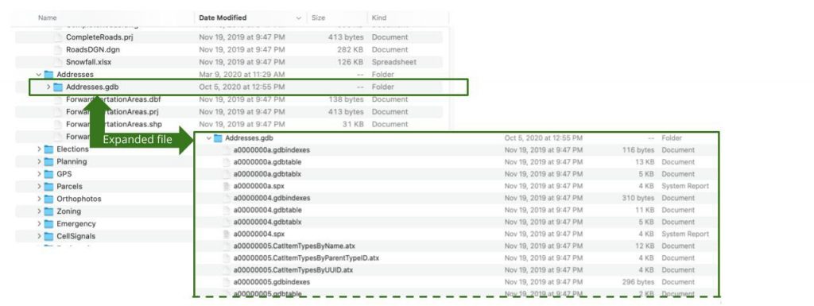Select the CompleteRoads.prj file name
The height and width of the screenshot is (306, 814).
pos(99,37)
